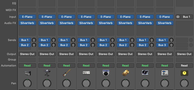This screenshot has height=90, width=194.
Task: Turn the pan knob under the boombox icon
Action: pyautogui.click(x=106, y=83)
